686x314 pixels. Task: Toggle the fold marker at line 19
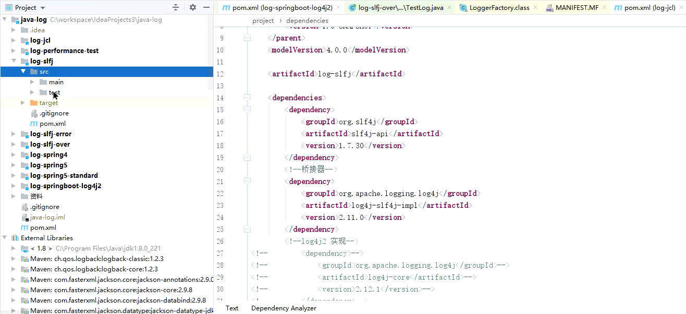(x=247, y=158)
